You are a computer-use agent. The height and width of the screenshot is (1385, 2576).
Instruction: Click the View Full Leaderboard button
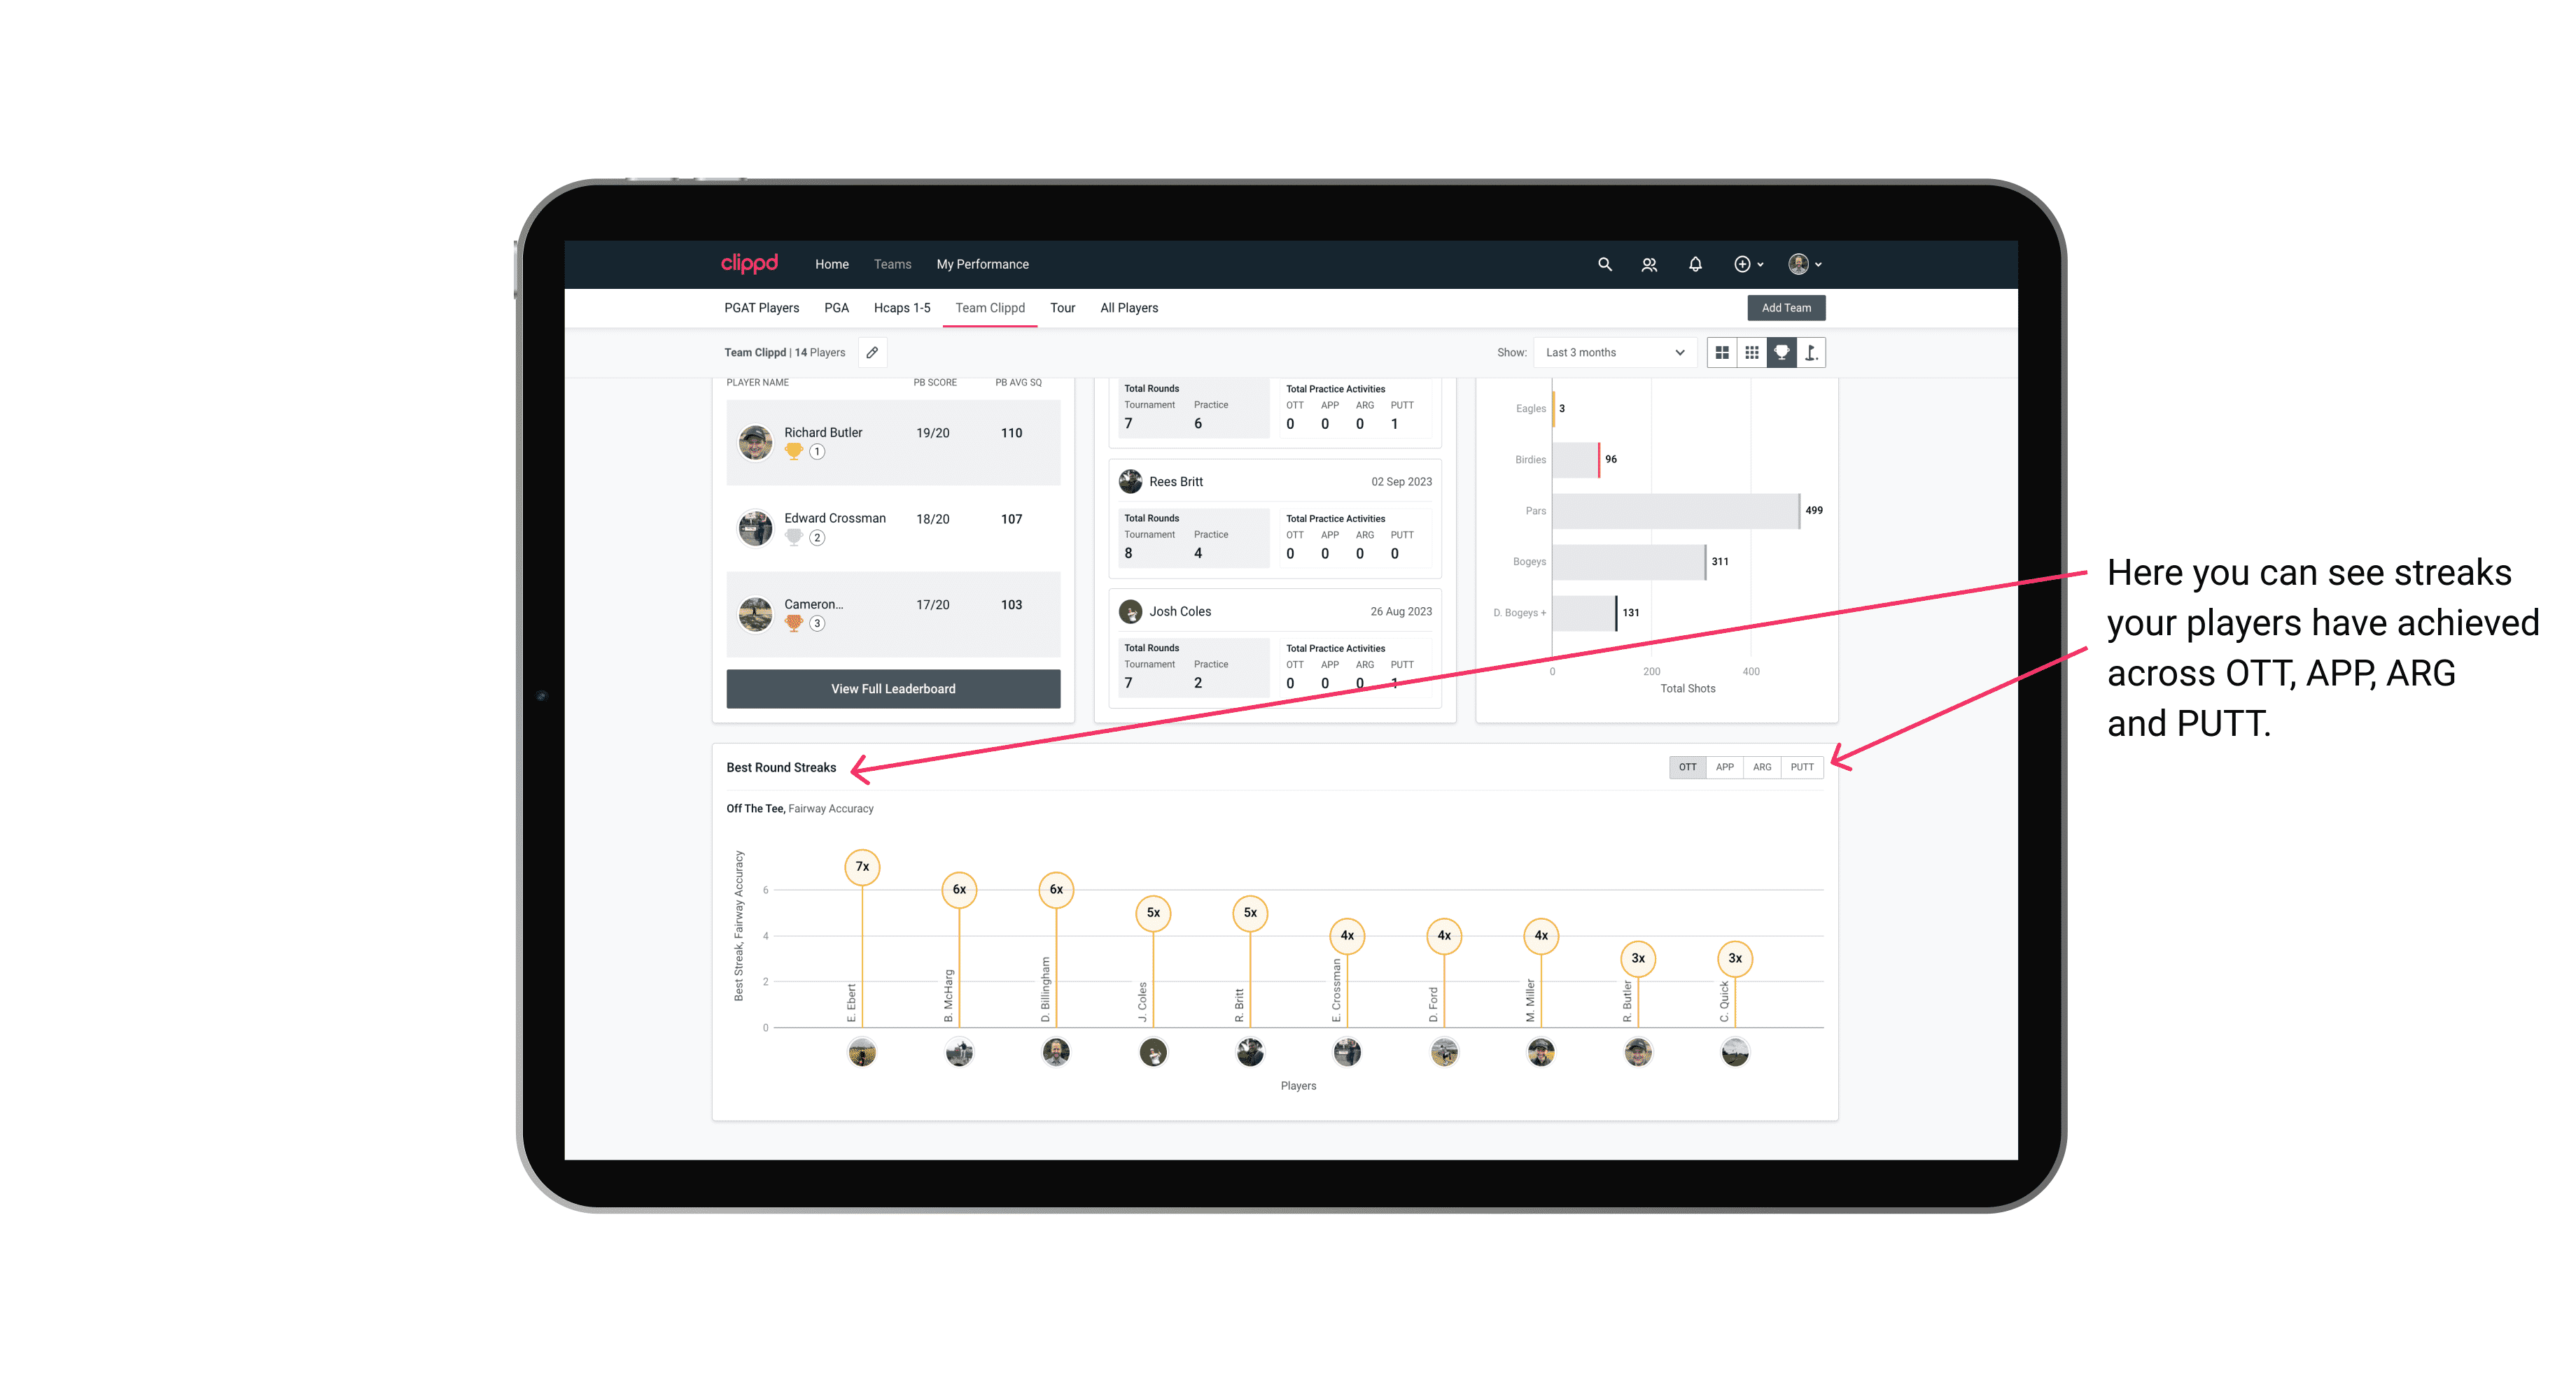[894, 689]
